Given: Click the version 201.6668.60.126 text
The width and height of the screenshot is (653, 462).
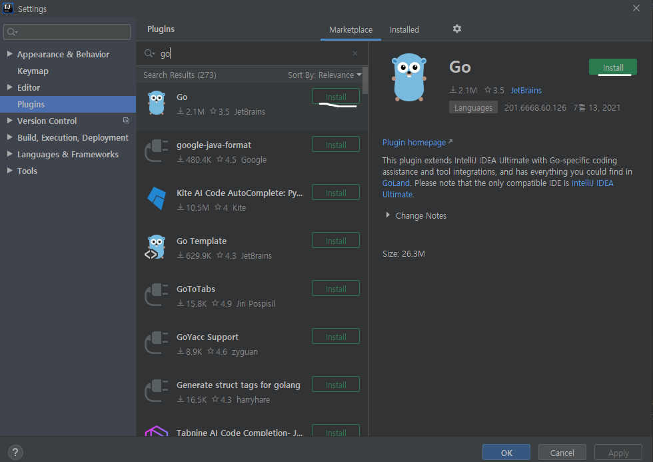Looking at the screenshot, I should pos(535,107).
